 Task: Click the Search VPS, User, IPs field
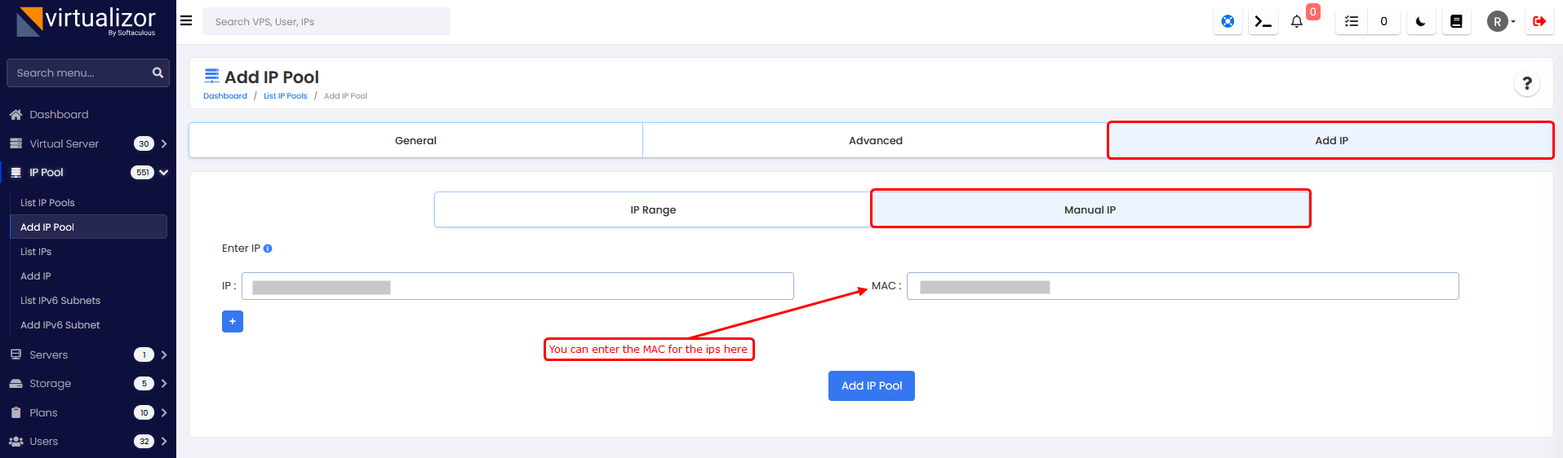click(326, 22)
